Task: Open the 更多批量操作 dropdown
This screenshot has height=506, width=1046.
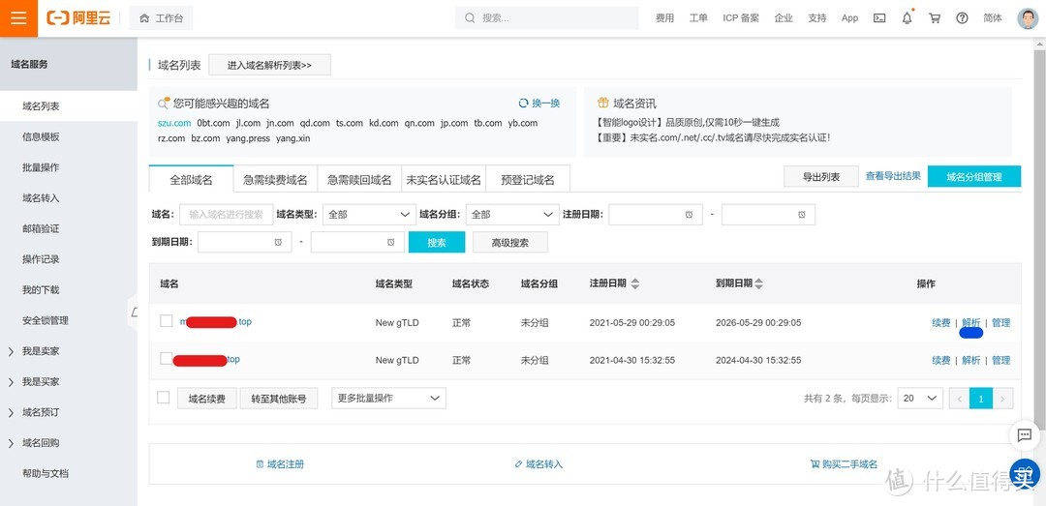Action: coord(388,398)
